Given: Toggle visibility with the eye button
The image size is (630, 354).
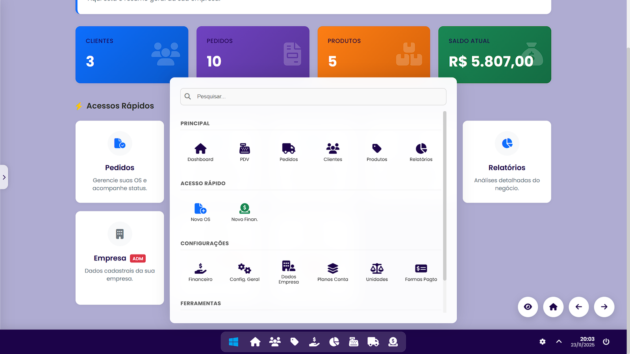Looking at the screenshot, I should click(528, 307).
